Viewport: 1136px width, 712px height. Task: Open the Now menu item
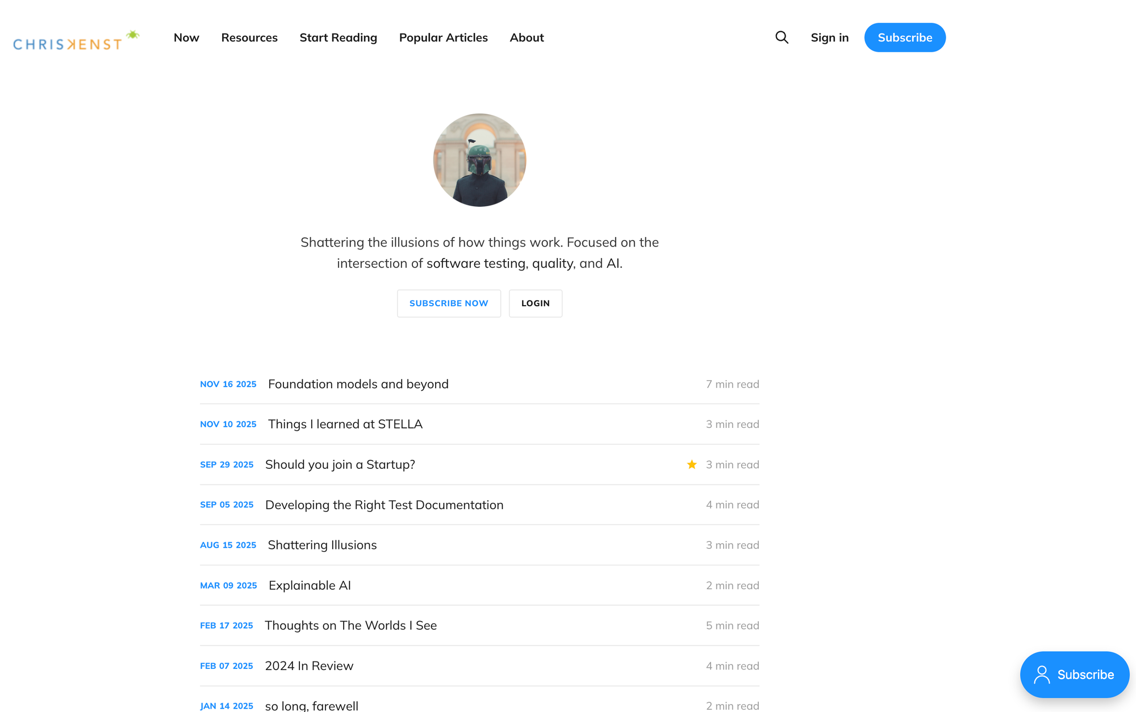click(186, 38)
